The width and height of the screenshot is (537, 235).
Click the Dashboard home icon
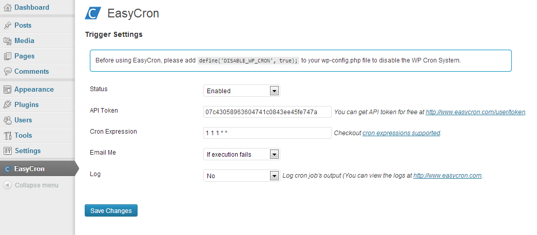point(7,8)
